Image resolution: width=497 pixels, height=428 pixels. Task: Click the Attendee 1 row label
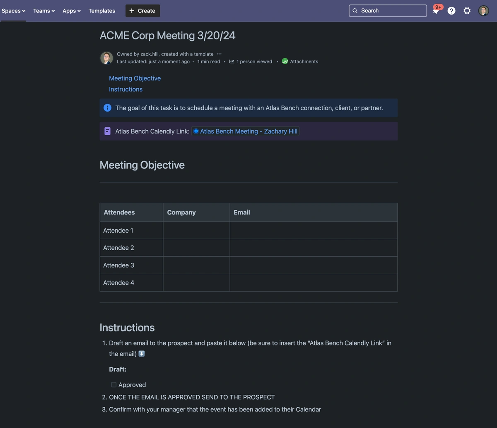(x=118, y=231)
